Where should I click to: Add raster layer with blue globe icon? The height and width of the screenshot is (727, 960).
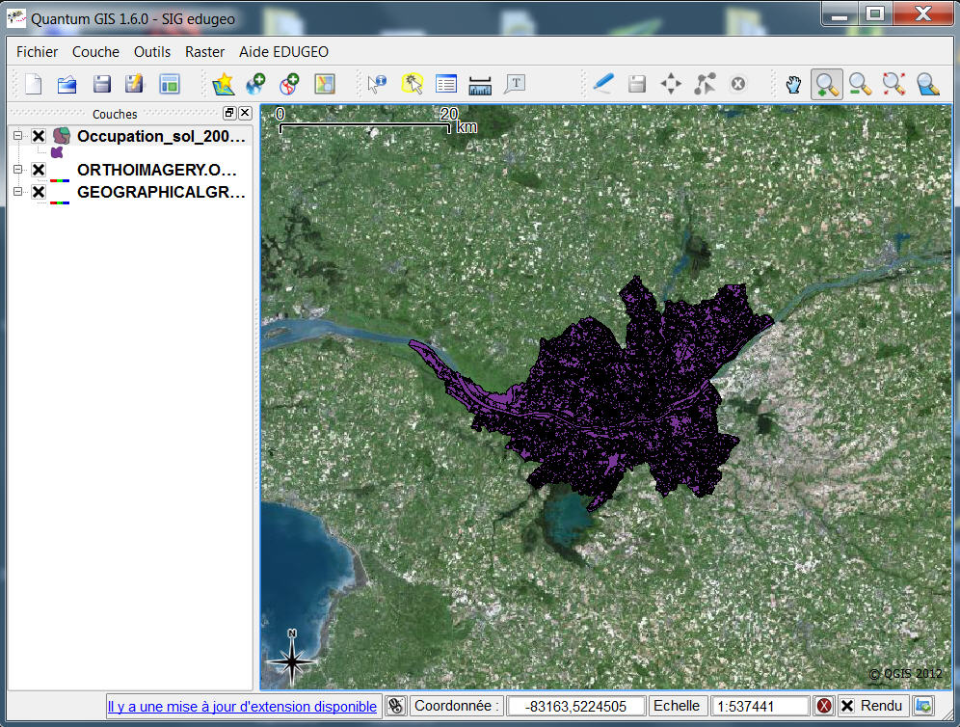pos(256,84)
